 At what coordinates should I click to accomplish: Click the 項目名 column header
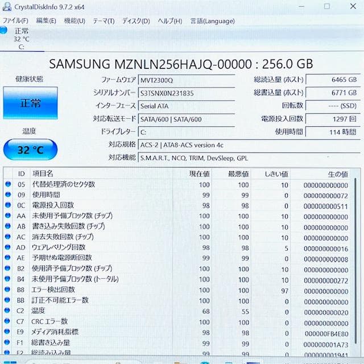coord(101,173)
